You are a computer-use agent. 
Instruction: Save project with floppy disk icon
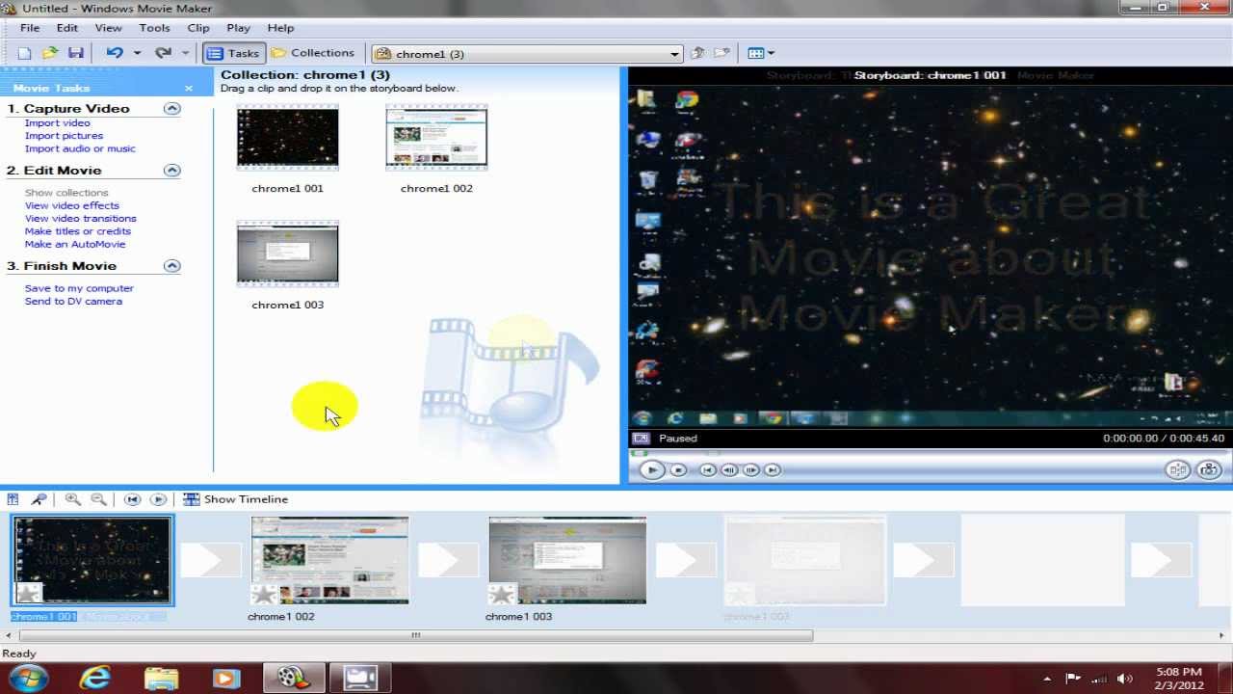click(75, 53)
